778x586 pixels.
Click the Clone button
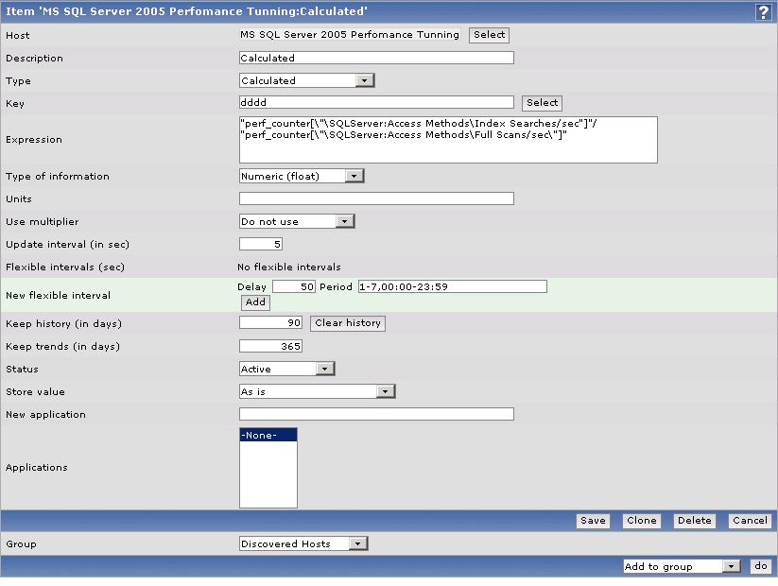(642, 521)
